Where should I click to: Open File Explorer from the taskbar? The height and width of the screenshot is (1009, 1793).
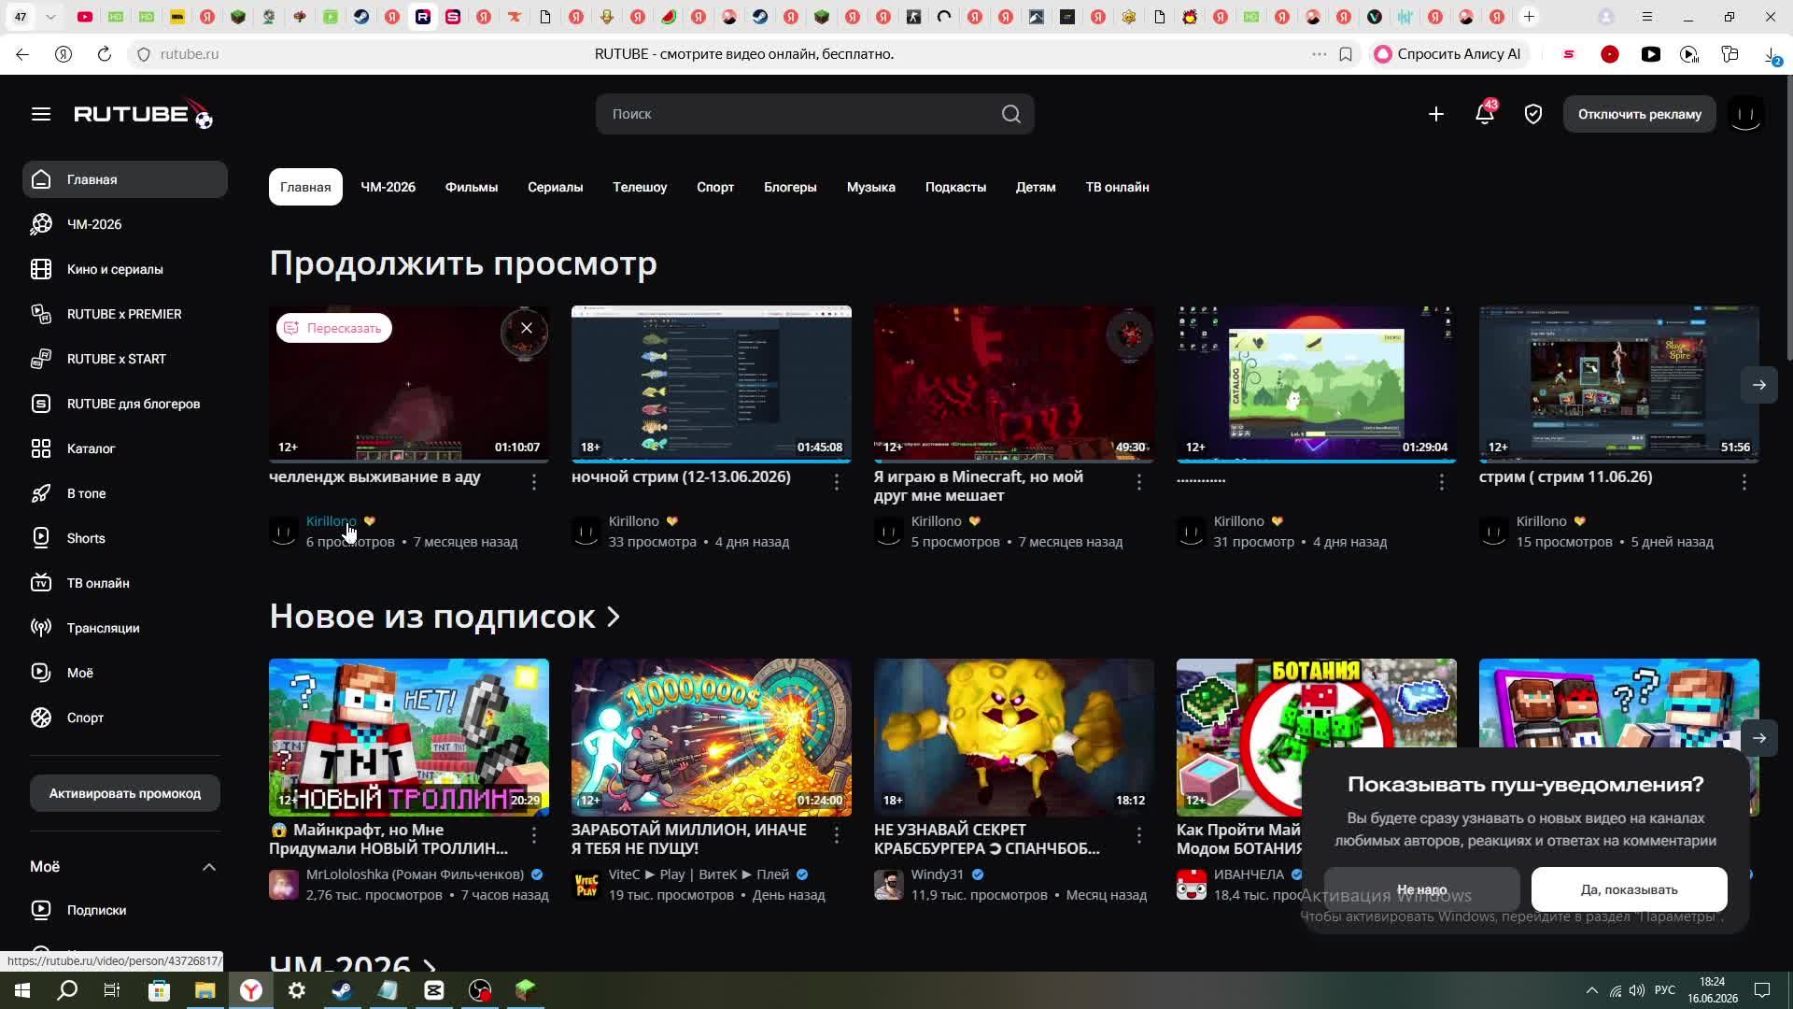pyautogui.click(x=205, y=990)
